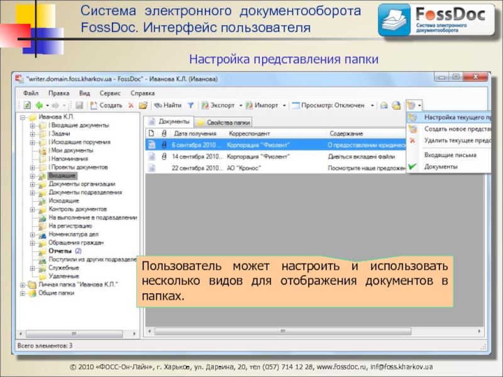The height and width of the screenshot is (377, 503).
Task: Click the folder icon beside Исходящие
Action: coord(42,201)
